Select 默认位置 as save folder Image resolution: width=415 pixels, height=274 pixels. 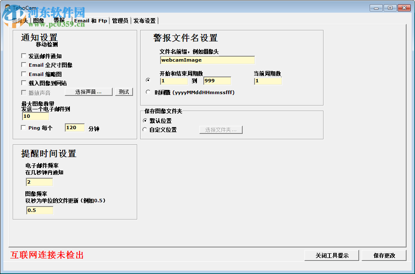(145, 121)
